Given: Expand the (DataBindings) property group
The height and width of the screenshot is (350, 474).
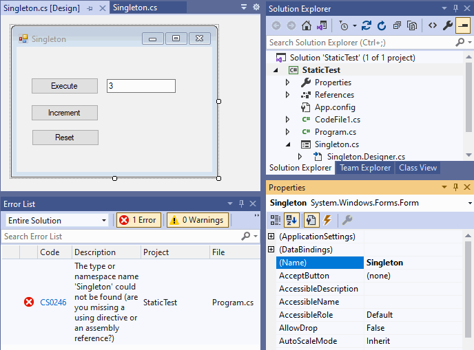Looking at the screenshot, I should (271, 249).
